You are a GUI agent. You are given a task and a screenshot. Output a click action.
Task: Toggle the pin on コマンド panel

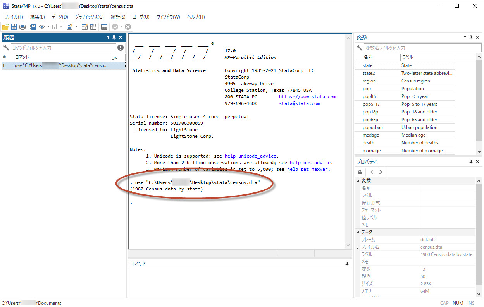point(347,264)
